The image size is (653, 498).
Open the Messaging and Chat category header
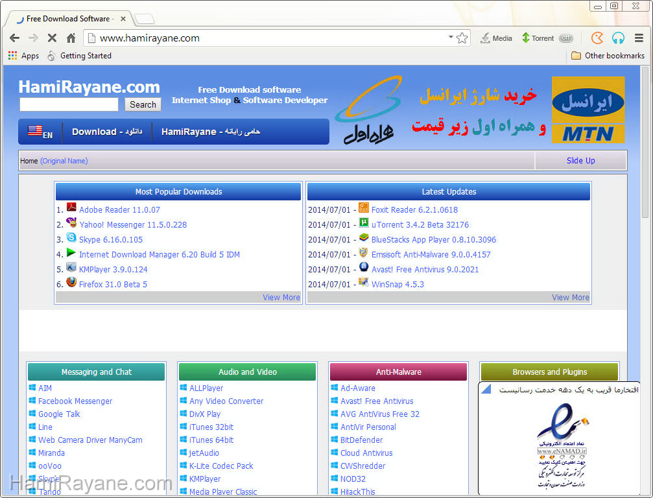[x=96, y=372]
